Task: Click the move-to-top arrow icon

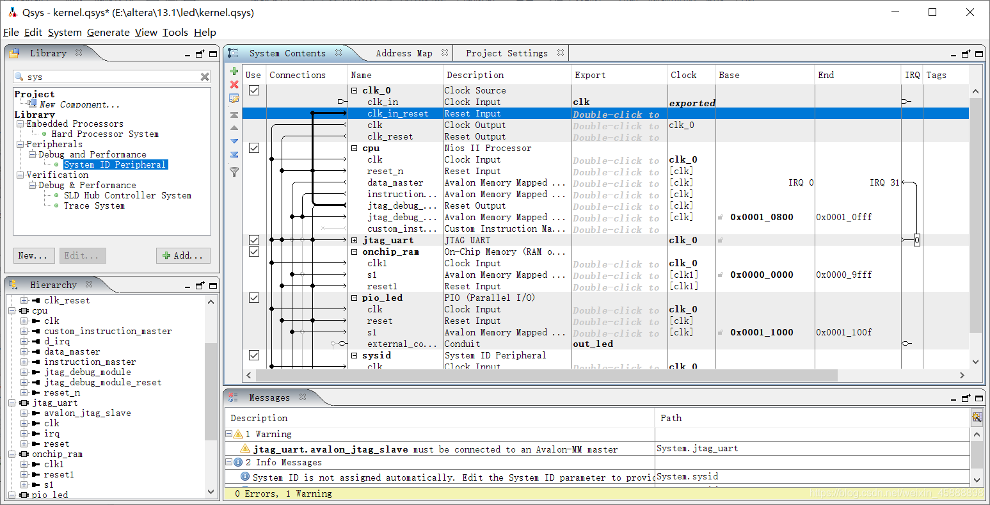Action: tap(234, 115)
